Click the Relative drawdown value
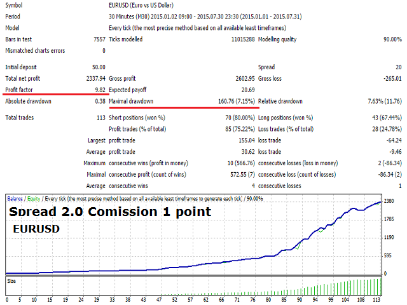Screen dimensions: 407x305 [x=385, y=102]
